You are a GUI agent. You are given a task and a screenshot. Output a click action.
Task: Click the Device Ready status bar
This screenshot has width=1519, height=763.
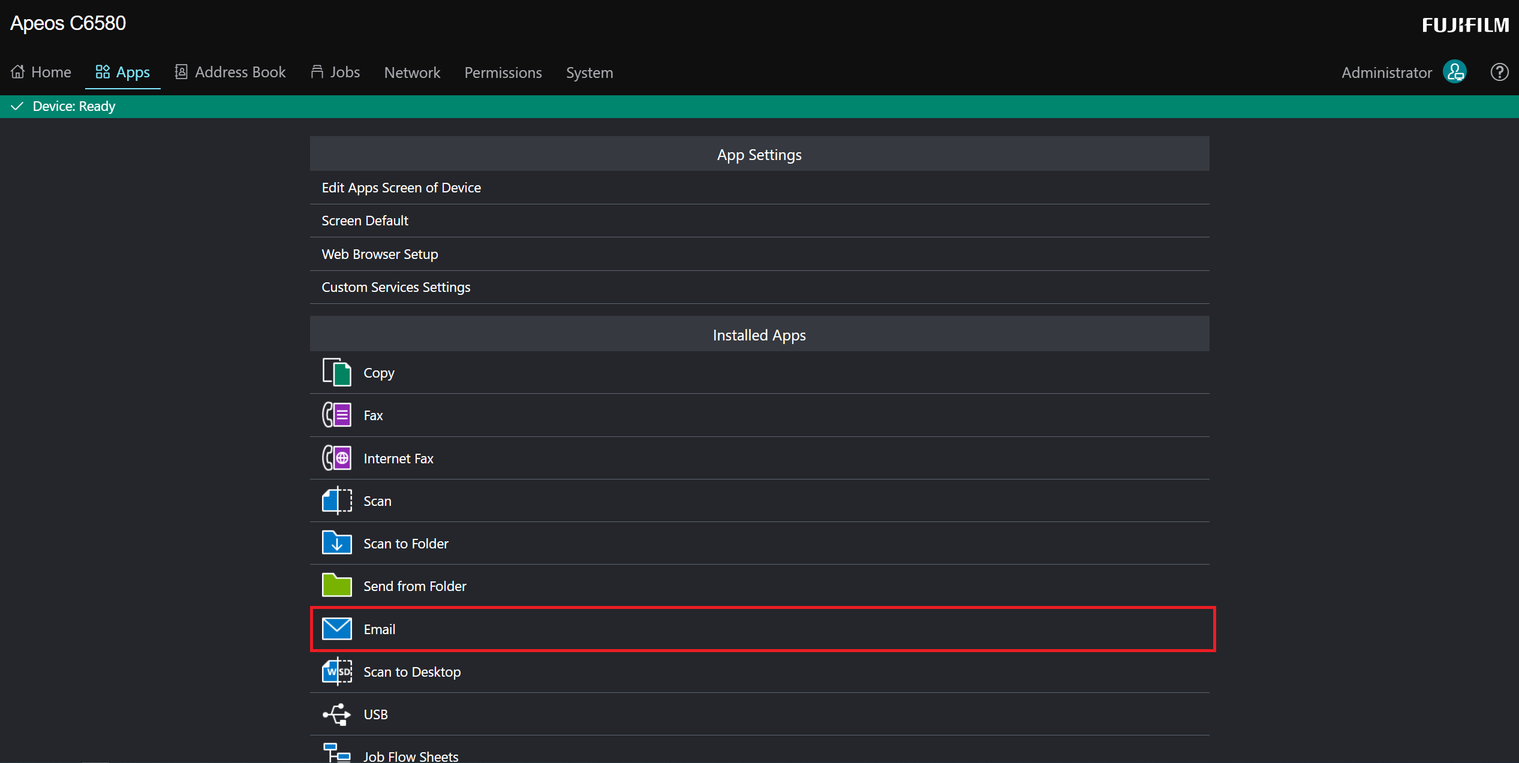(74, 107)
